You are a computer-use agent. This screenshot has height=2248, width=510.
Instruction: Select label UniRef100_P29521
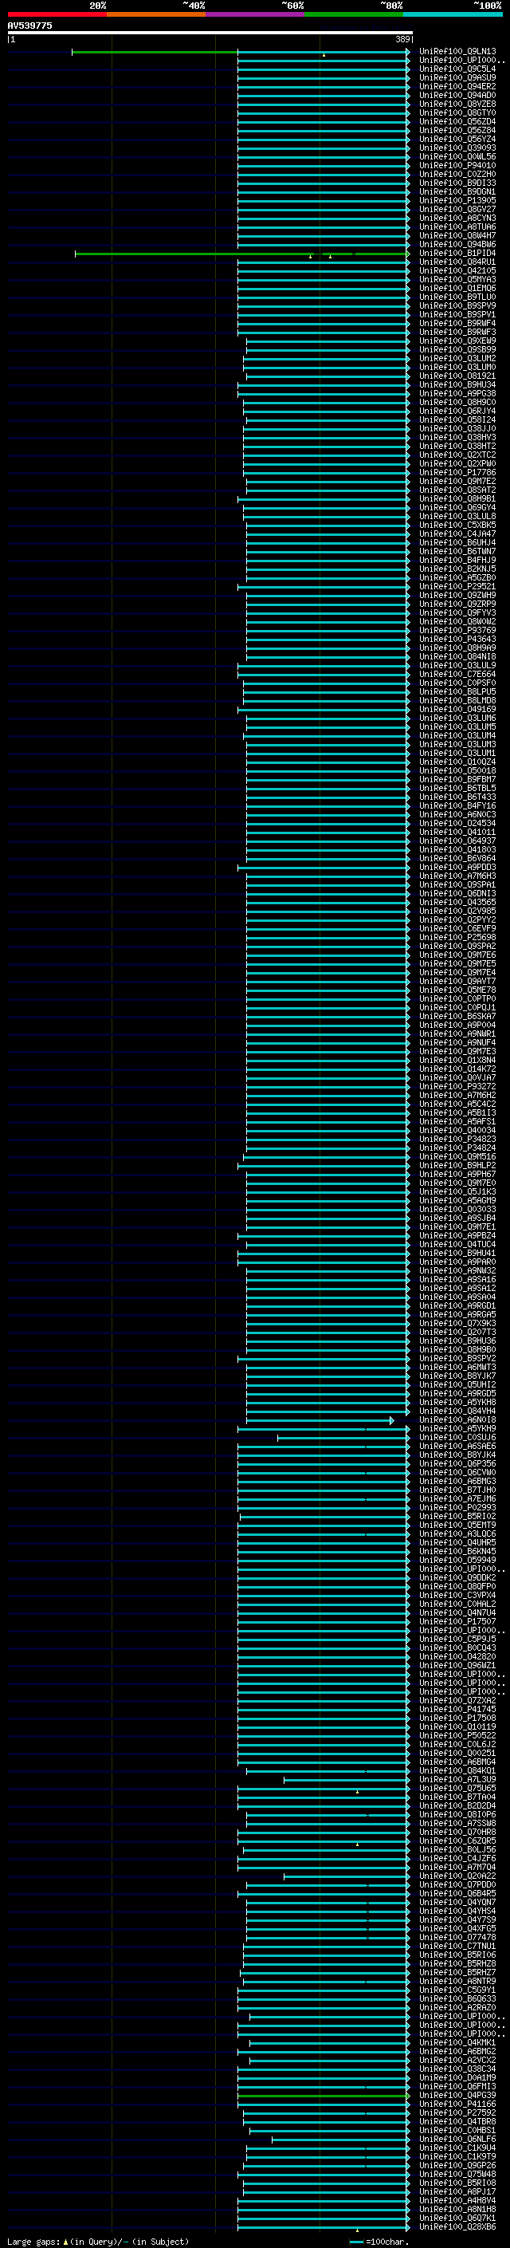[457, 586]
